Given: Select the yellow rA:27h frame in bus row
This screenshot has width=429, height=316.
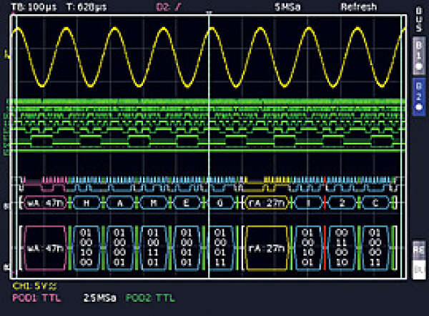Looking at the screenshot, I should 267,203.
